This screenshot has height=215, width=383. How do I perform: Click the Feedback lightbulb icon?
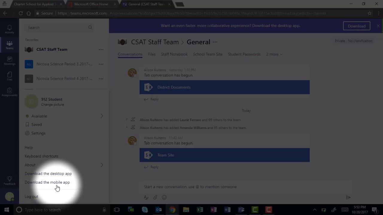[x=9, y=181]
